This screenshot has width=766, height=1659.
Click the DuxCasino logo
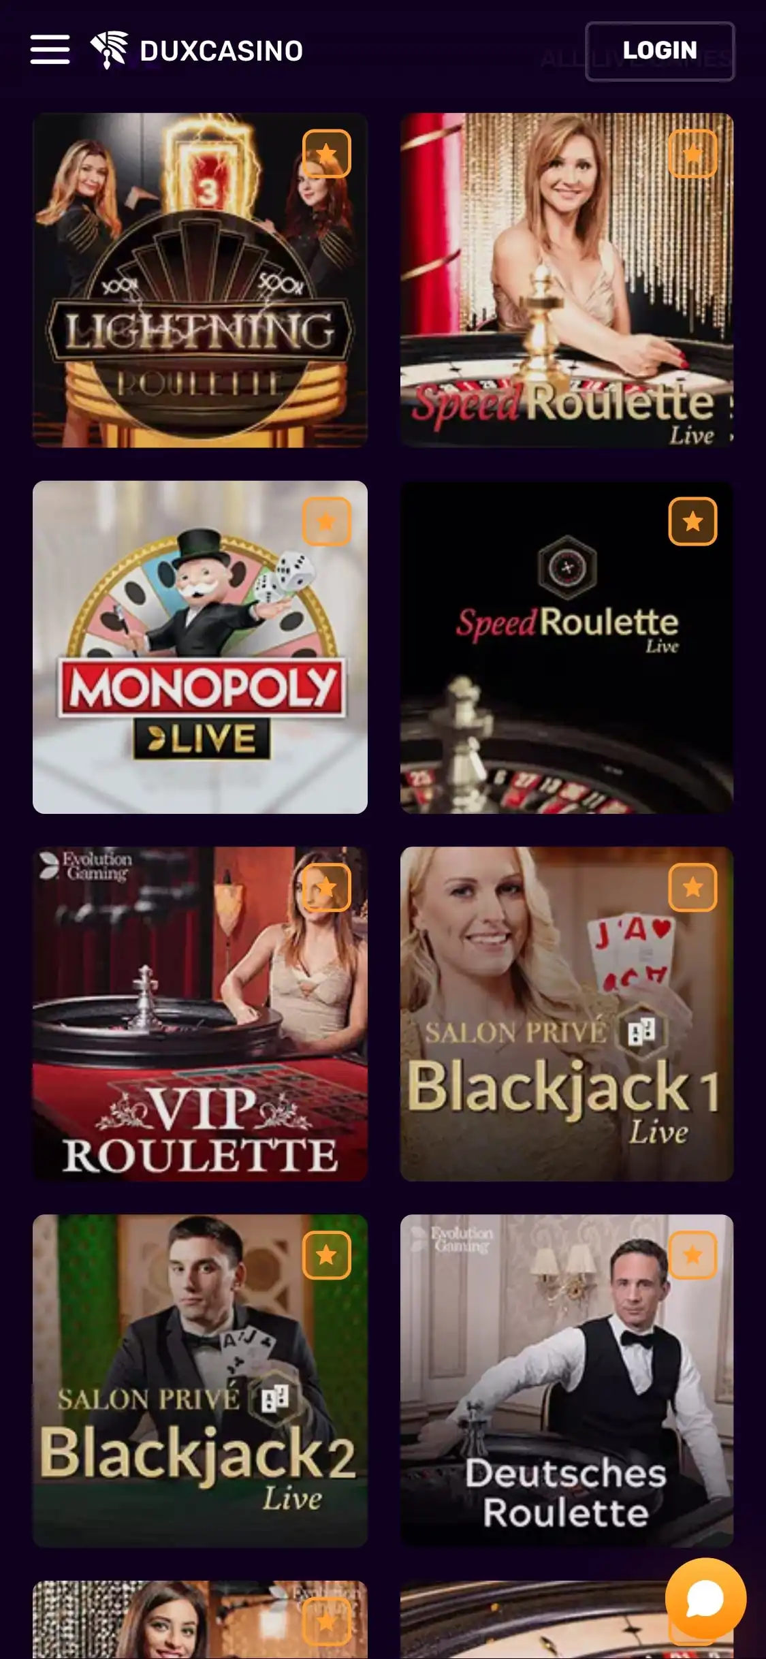click(x=197, y=50)
